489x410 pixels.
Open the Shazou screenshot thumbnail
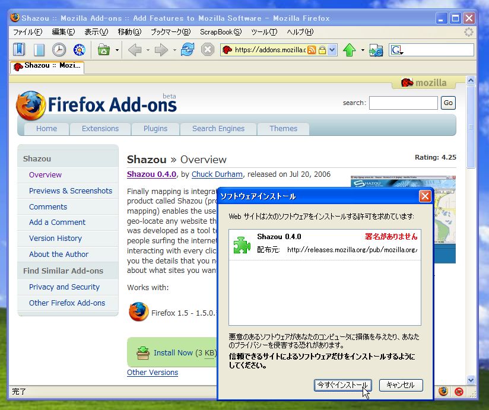(x=403, y=220)
